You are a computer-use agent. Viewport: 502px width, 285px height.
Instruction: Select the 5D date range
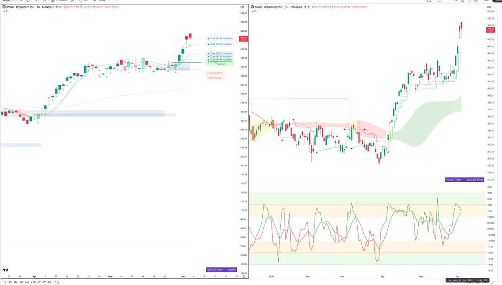10,282
